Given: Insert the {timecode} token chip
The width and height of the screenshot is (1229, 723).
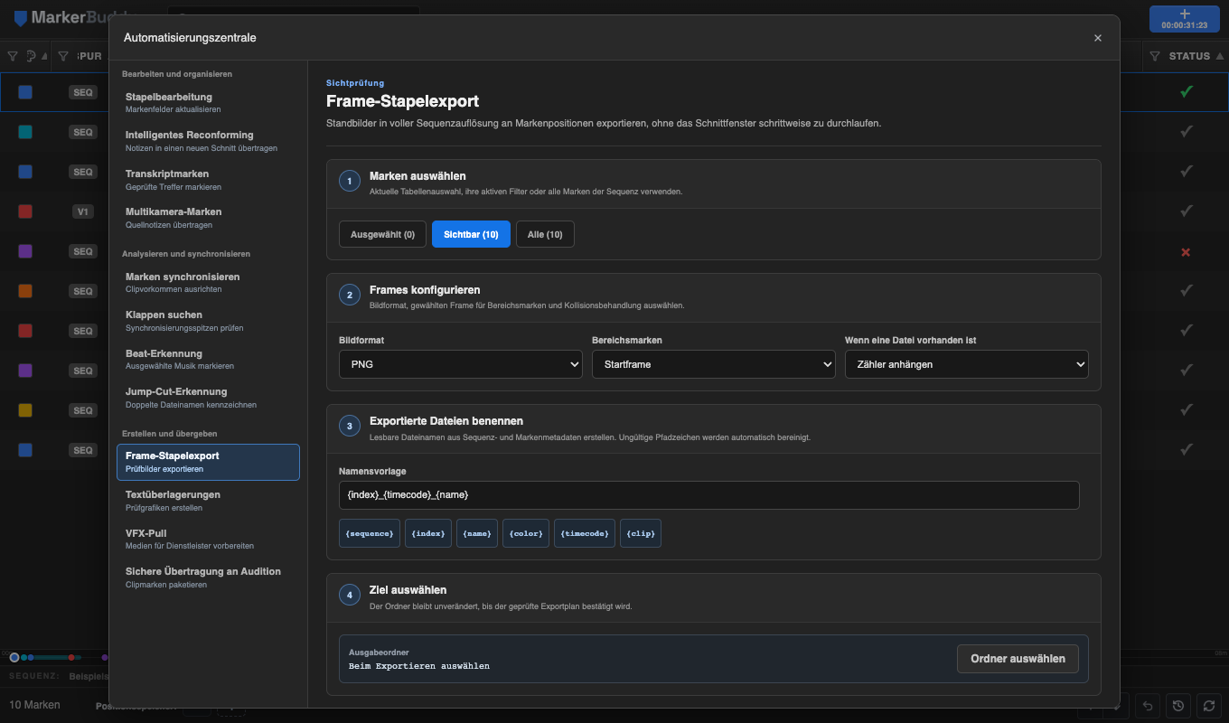Looking at the screenshot, I should (x=585, y=533).
